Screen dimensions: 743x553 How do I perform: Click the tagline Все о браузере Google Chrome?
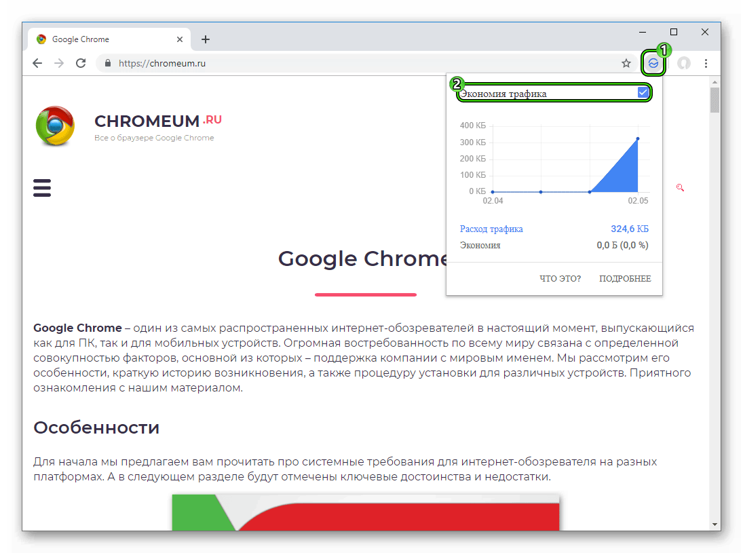point(154,138)
